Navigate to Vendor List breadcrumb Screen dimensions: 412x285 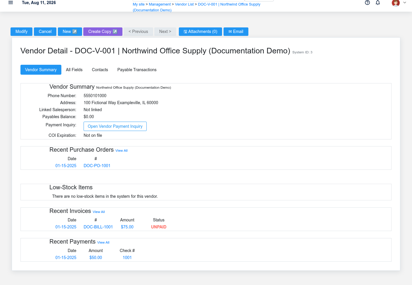(184, 4)
